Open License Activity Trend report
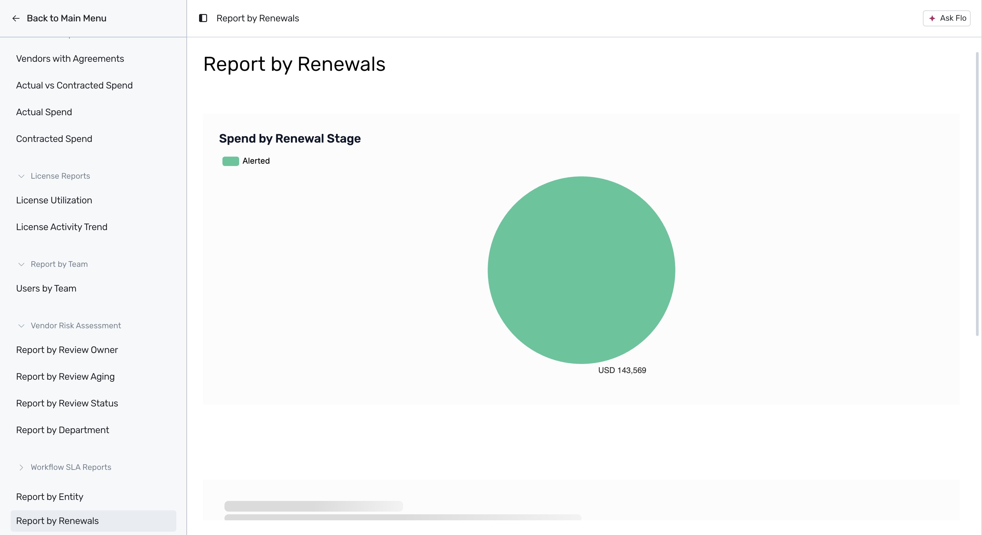 62,227
